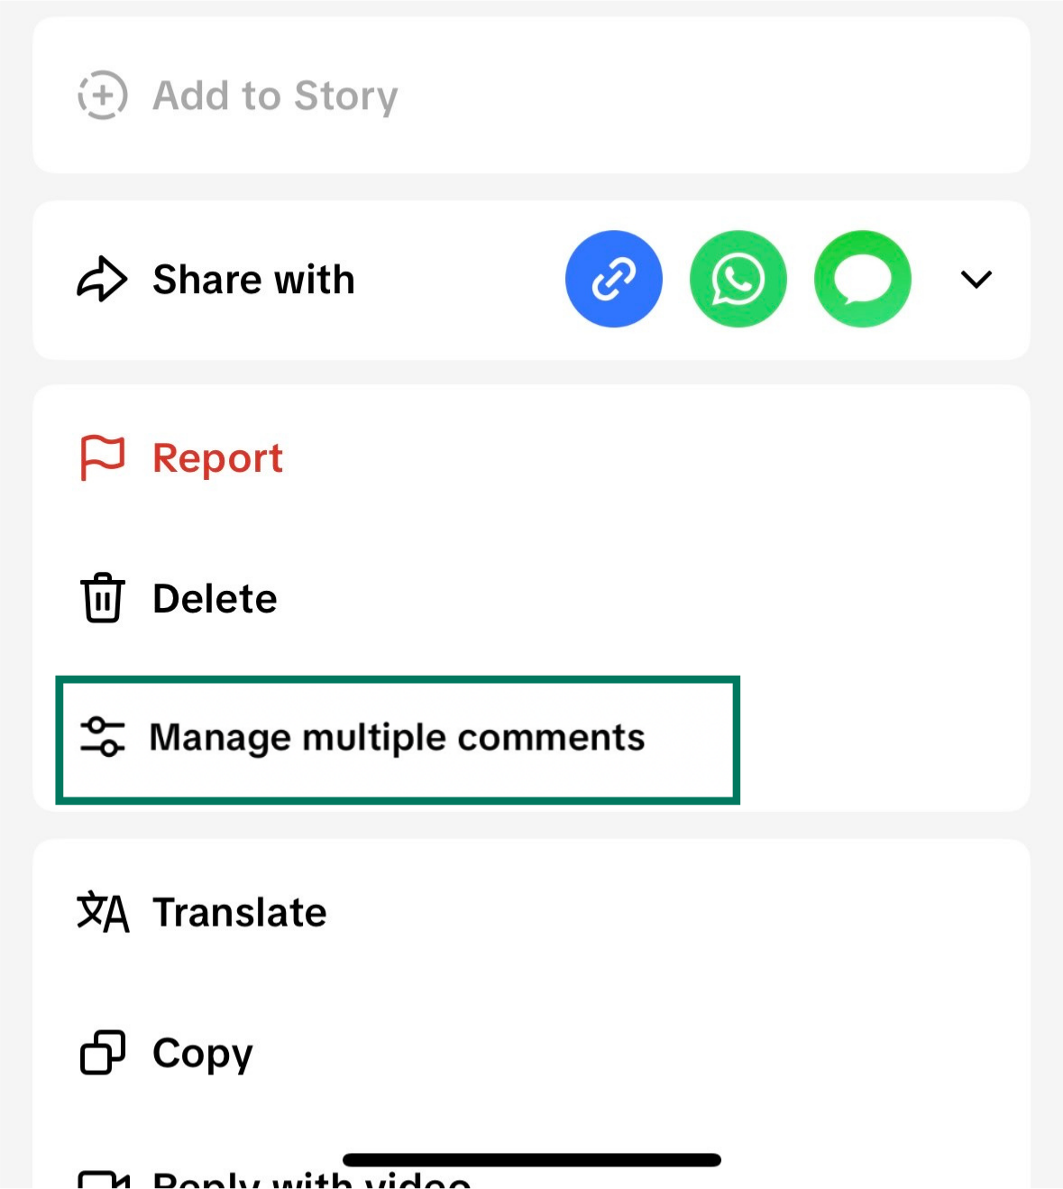Copy link using the blue link icon
This screenshot has width=1063, height=1189.
614,279
